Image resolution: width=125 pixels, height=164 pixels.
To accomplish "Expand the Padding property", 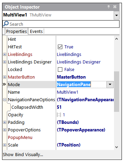I will [x=4, y=122].
